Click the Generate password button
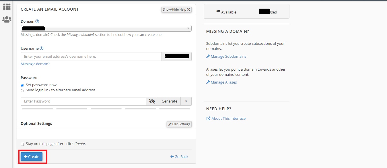The image size is (387, 168). (169, 101)
